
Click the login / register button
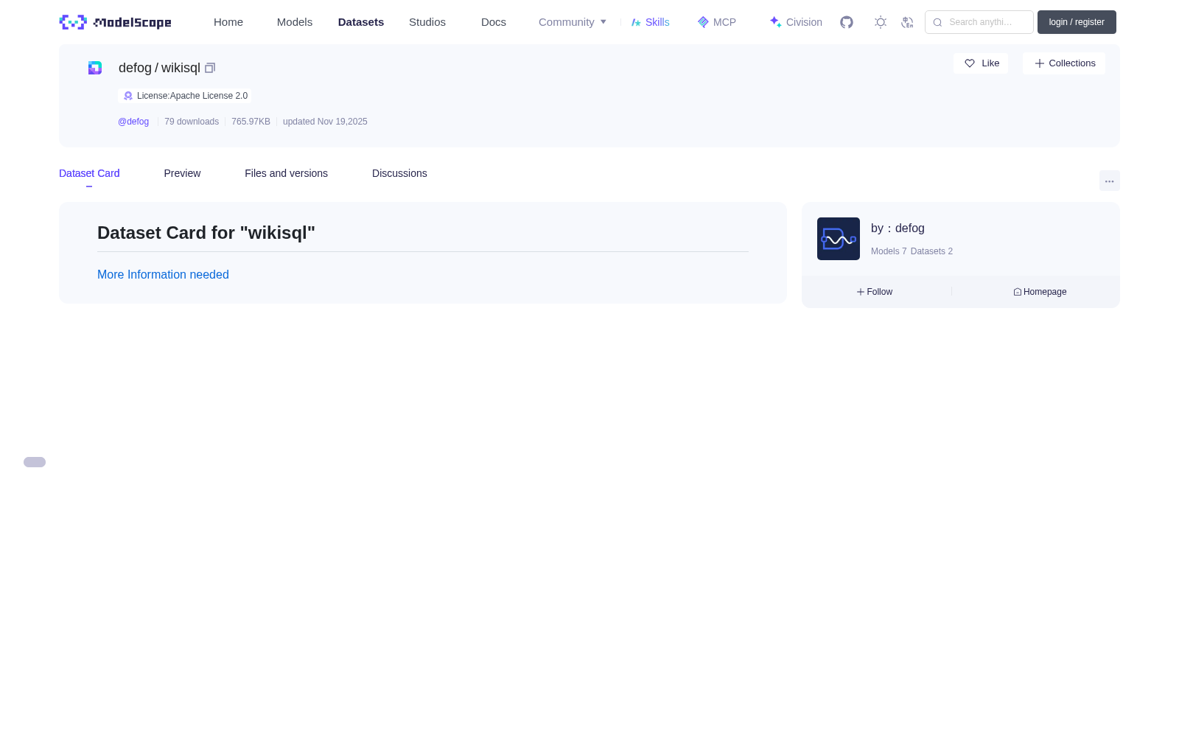point(1077,22)
